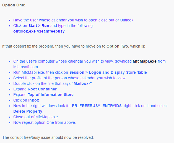Click the 'Root Container' bold text
Viewport: 174px width, 143px height.
(42, 89)
